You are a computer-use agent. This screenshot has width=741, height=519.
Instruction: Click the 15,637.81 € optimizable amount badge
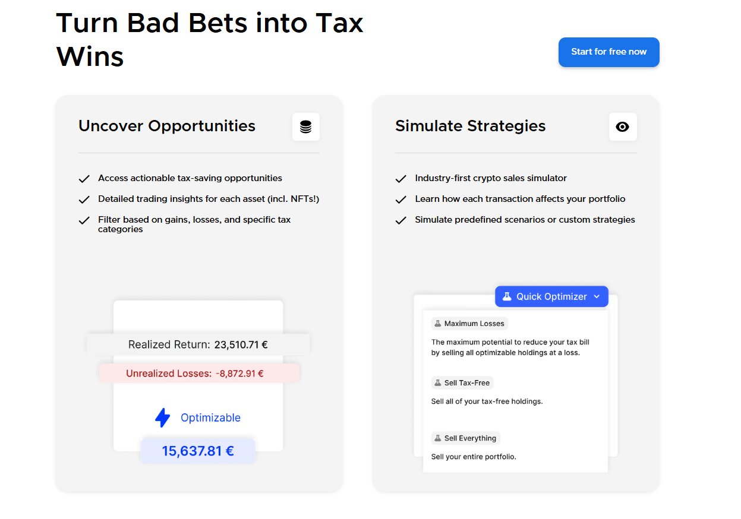(198, 451)
